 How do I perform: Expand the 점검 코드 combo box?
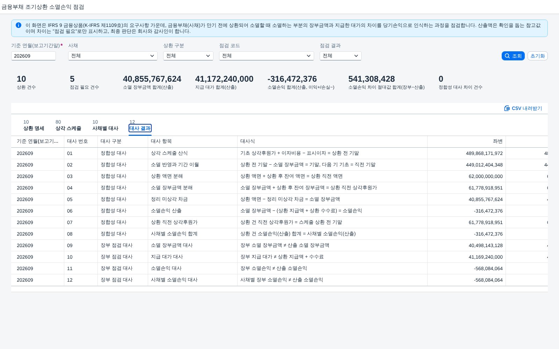pos(267,56)
